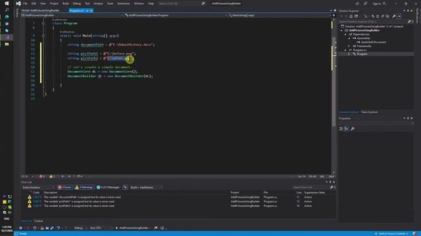This screenshot has width=421, height=236.
Task: Click Show All Files icon in Solution Explorer
Action: point(387,16)
